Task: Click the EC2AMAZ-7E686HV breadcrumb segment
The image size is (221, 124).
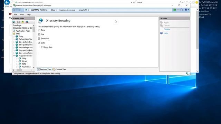Action: tap(39, 10)
